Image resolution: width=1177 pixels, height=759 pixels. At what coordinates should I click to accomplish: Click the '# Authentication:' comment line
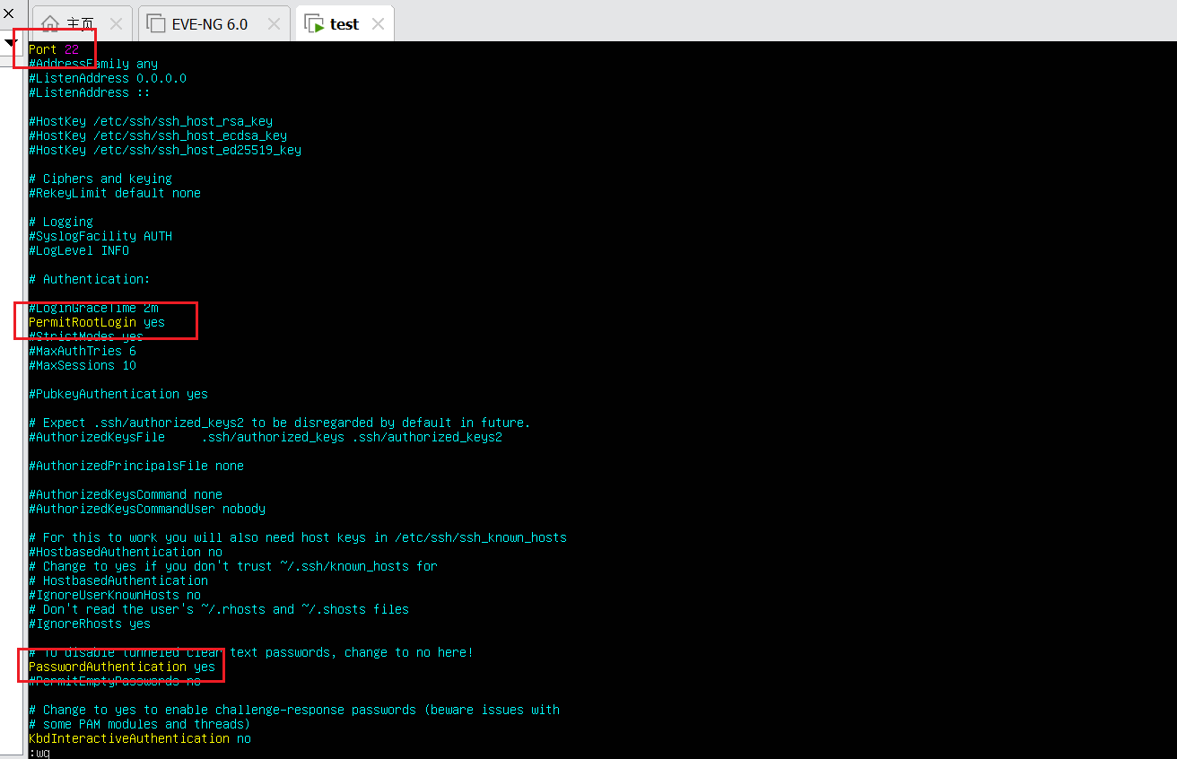coord(90,279)
